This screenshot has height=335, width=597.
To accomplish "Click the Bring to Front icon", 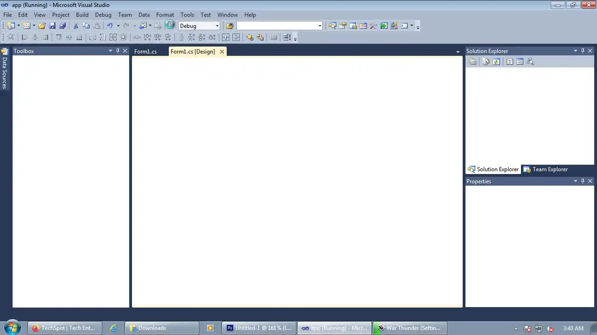I will [x=250, y=37].
